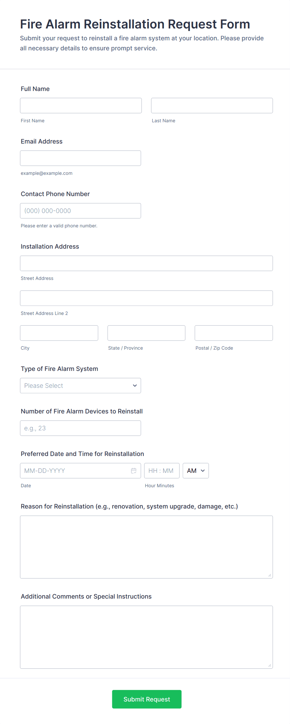Focus the First Name input field
The width and height of the screenshot is (290, 724).
point(81,106)
